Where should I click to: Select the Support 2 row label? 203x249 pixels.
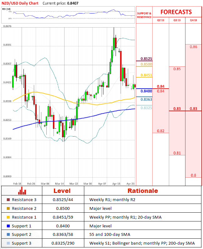tap(21, 235)
